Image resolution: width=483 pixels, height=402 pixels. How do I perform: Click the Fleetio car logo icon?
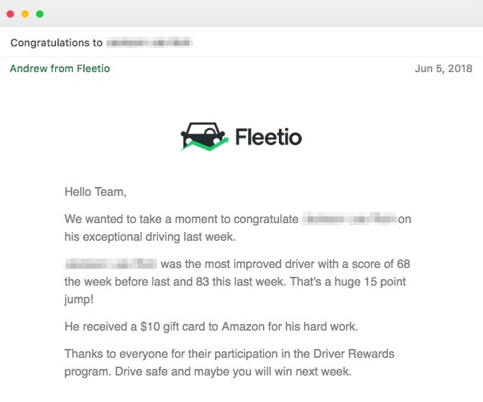pos(204,136)
